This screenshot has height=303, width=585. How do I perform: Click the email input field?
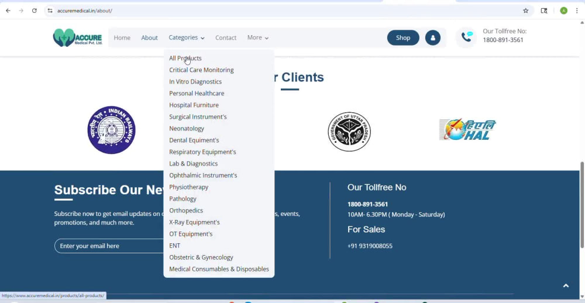(x=109, y=246)
